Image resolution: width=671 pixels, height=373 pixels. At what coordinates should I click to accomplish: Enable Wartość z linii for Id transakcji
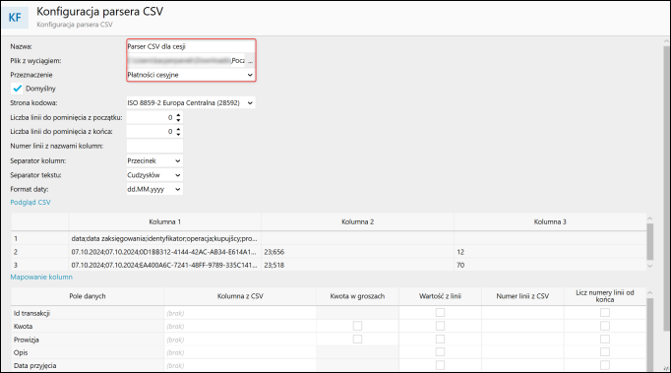pos(440,313)
